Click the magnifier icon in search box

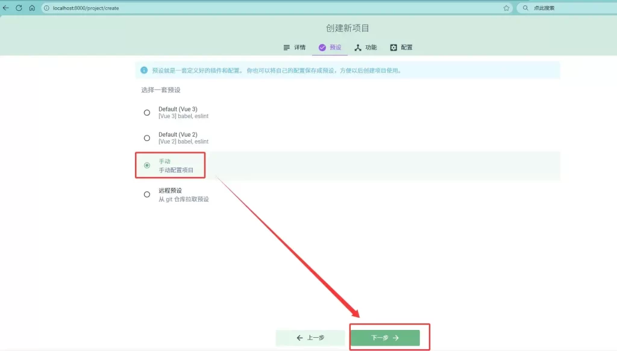point(525,8)
